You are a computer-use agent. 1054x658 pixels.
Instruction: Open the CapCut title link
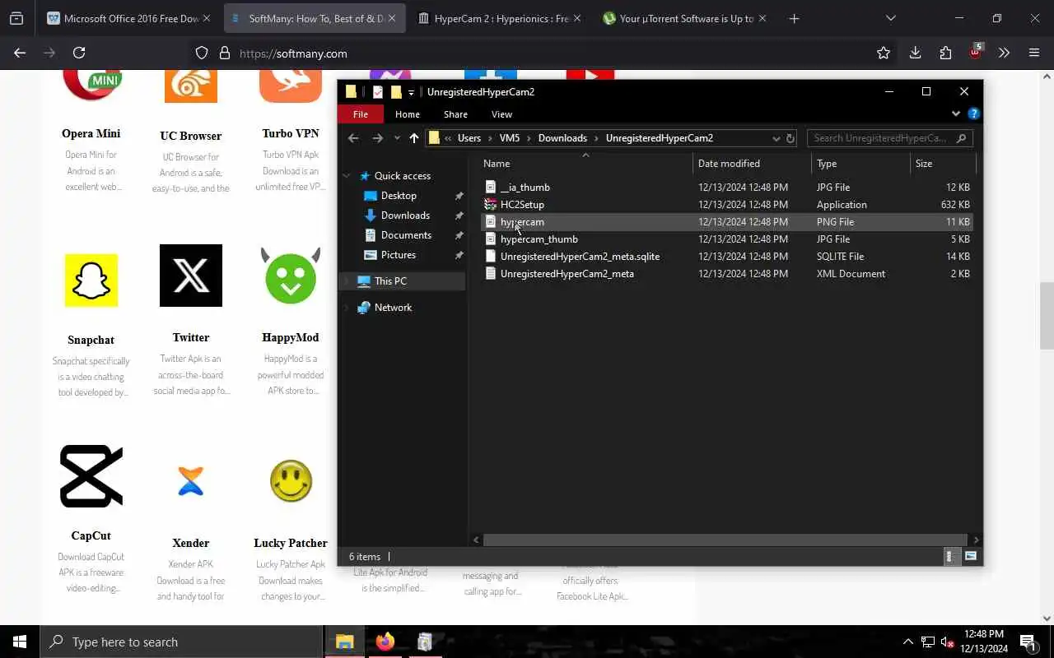tap(91, 535)
